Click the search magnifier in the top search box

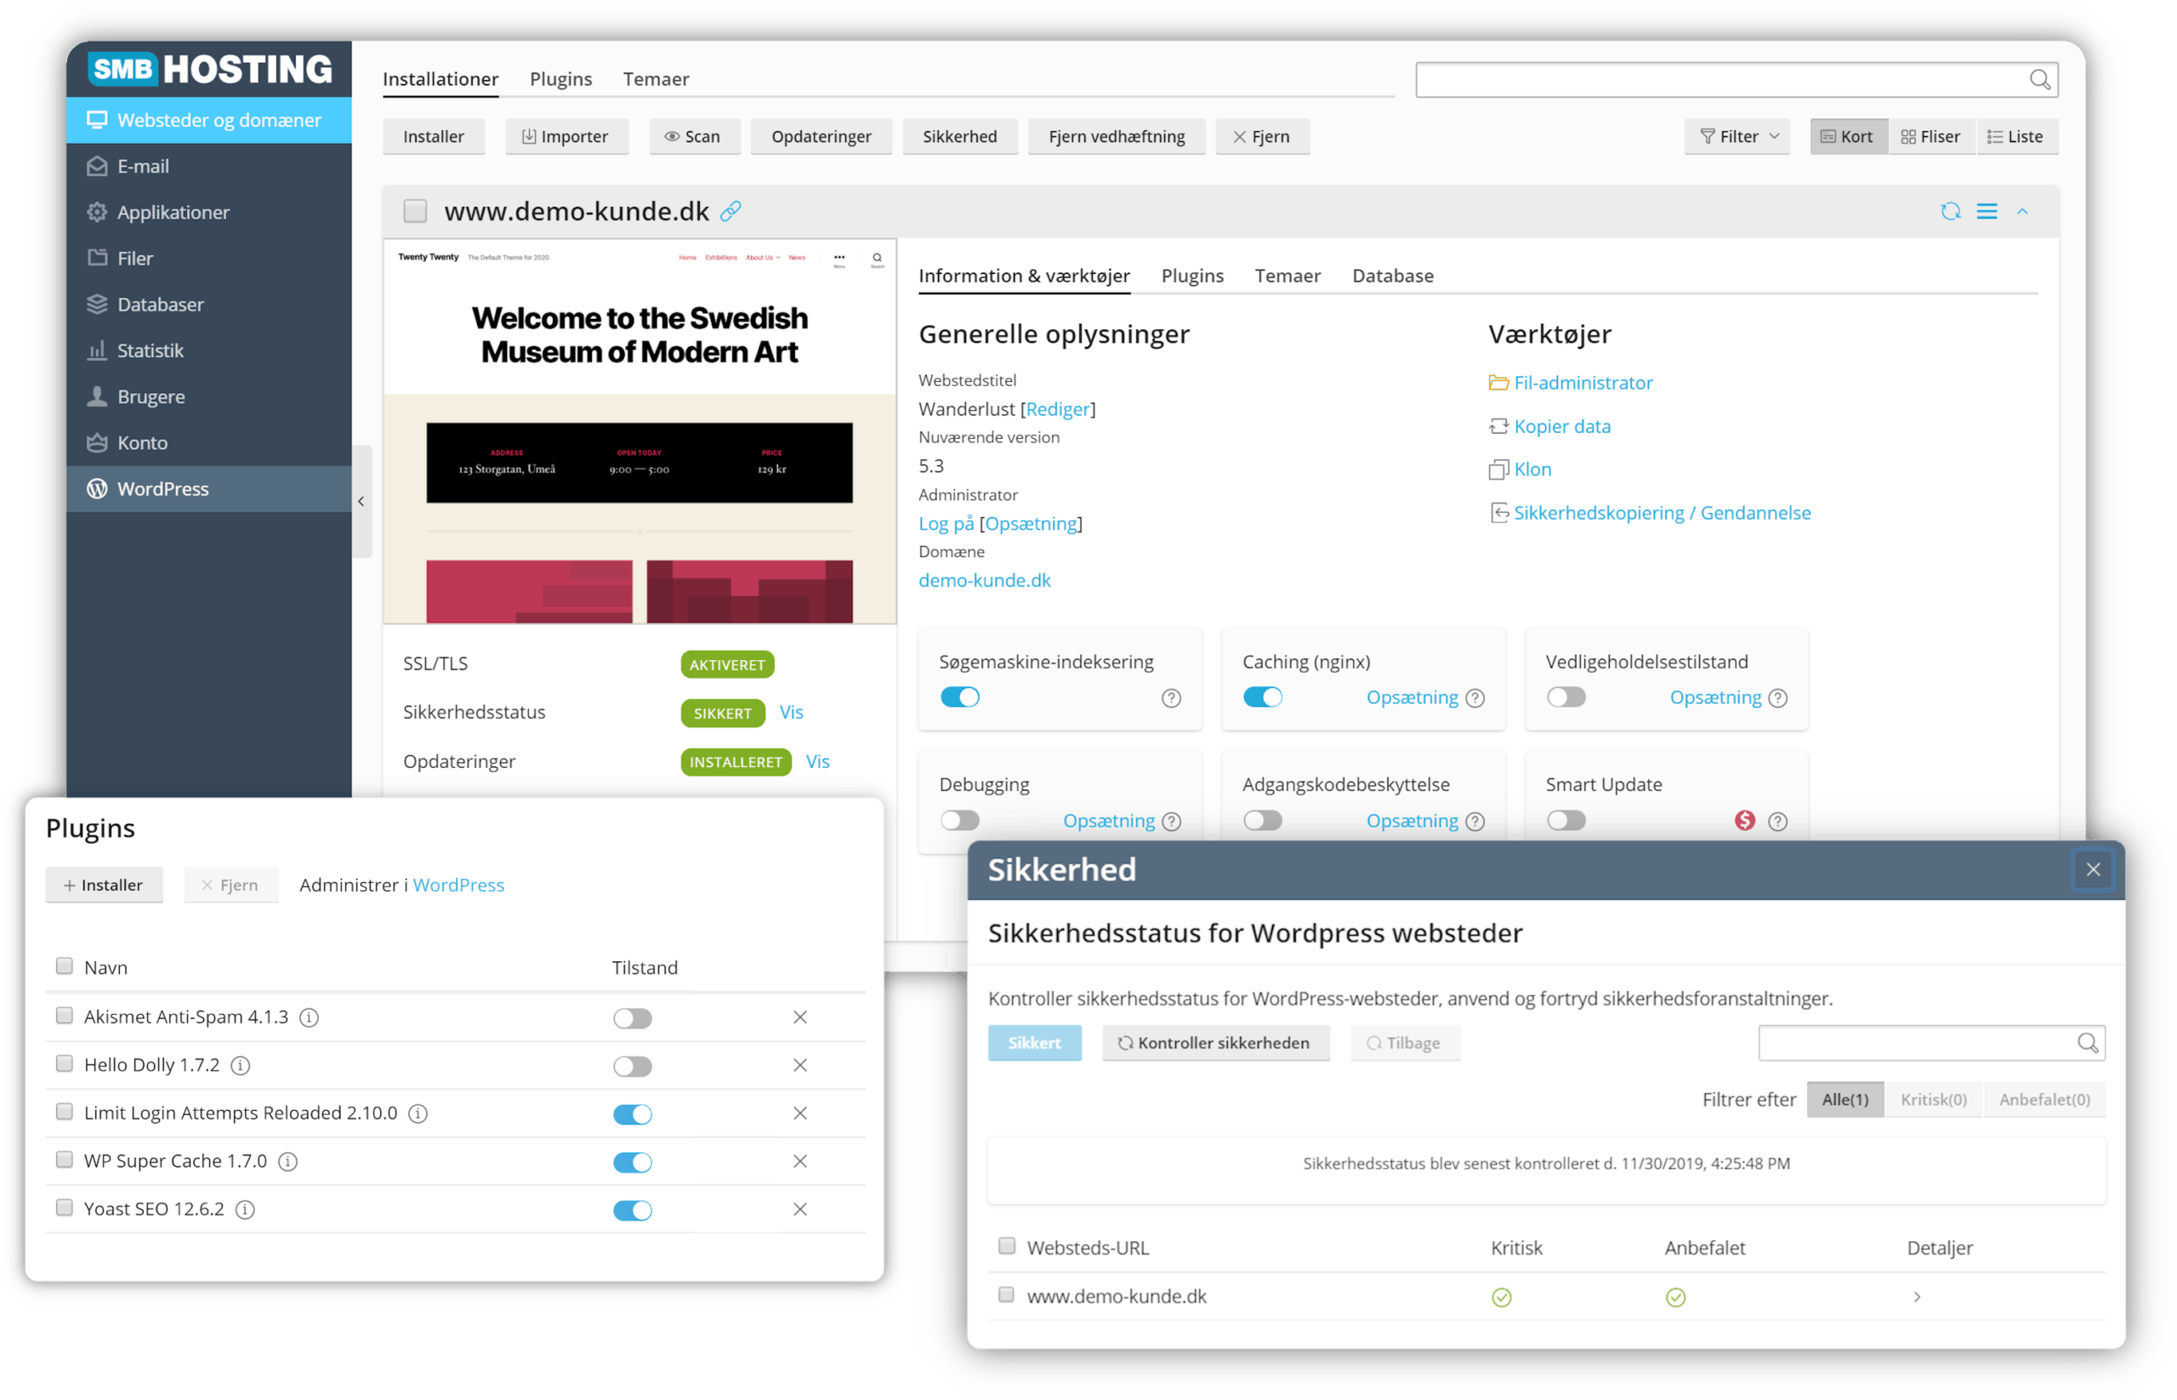click(2039, 80)
